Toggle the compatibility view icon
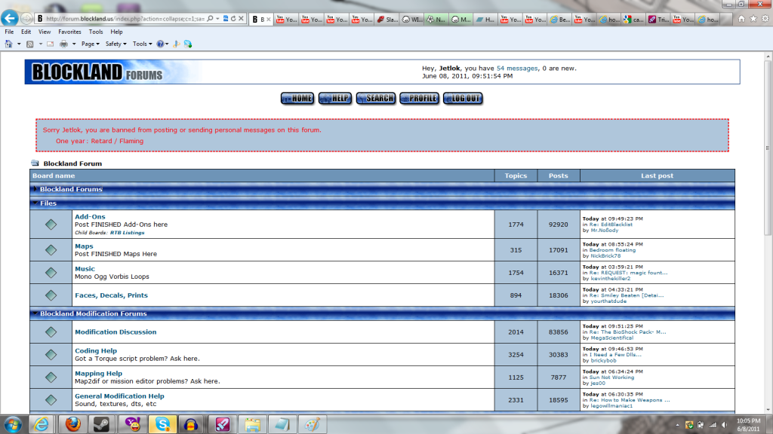The width and height of the screenshot is (773, 434). 226,19
